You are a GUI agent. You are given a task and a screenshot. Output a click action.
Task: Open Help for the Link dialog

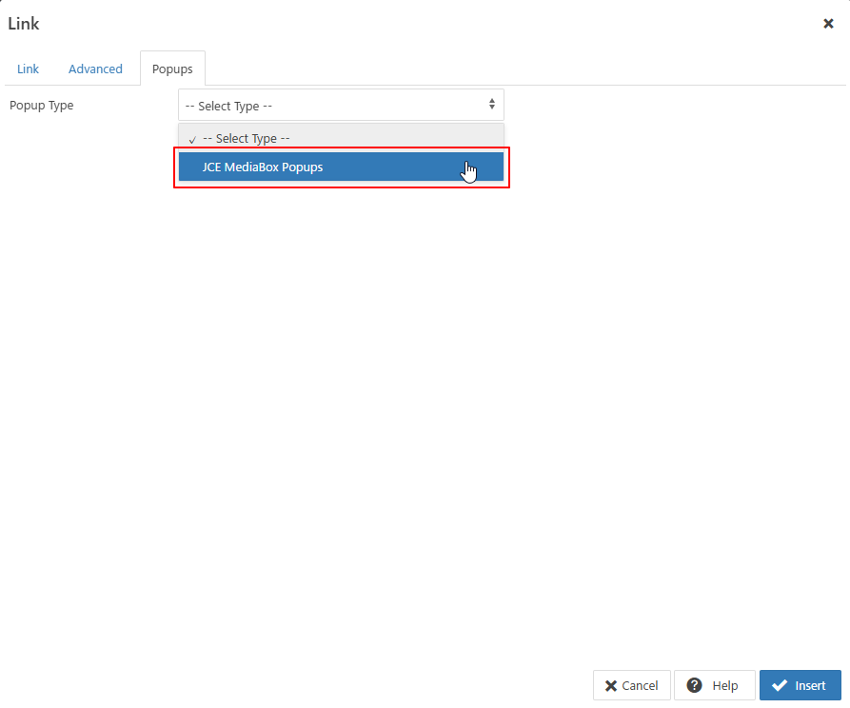[714, 685]
